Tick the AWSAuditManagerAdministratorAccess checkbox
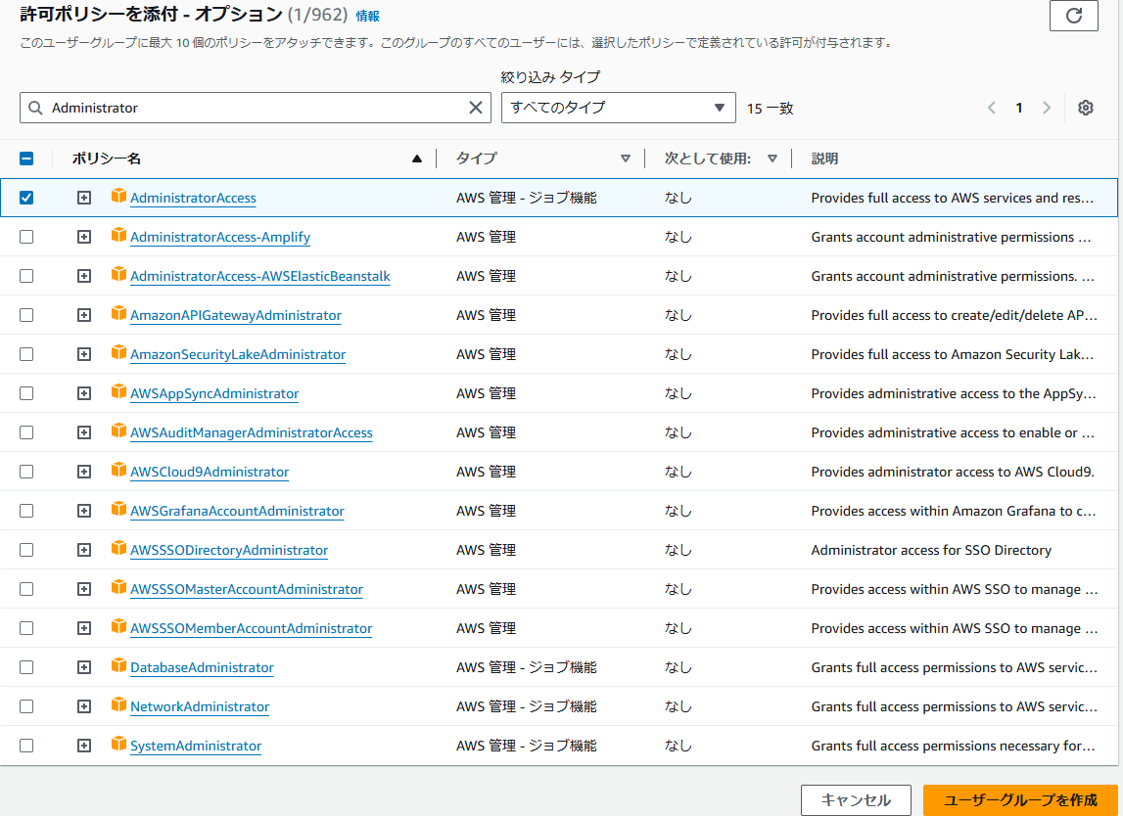Viewport: 1123px width, 816px height. pos(26,432)
